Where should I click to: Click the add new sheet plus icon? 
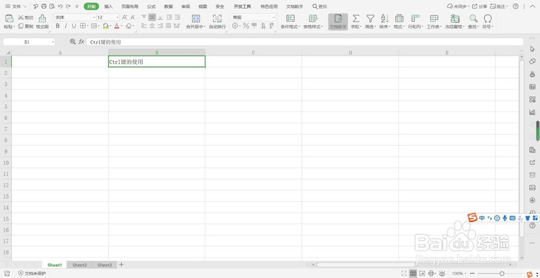click(x=121, y=265)
